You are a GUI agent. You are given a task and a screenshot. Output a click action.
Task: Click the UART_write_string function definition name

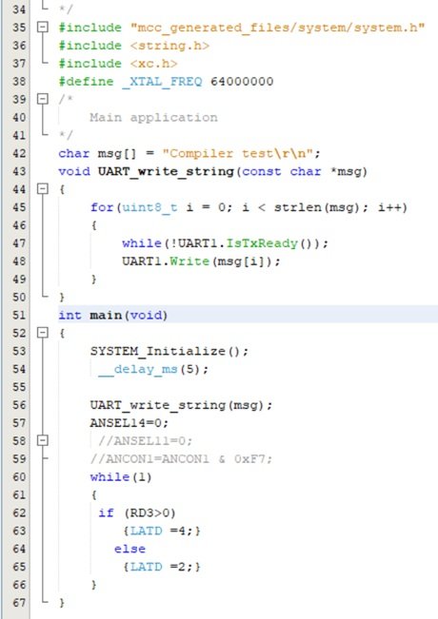(x=166, y=171)
